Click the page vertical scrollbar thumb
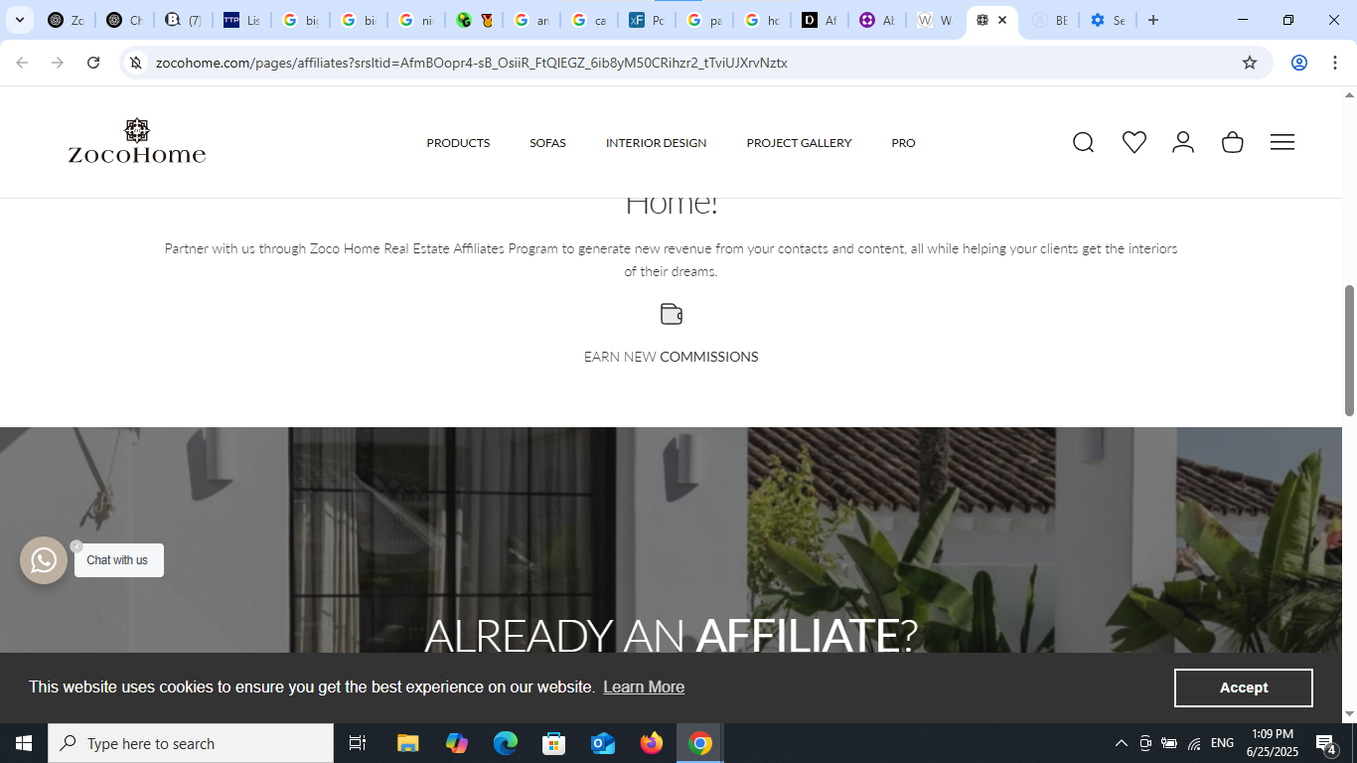 tap(1349, 350)
